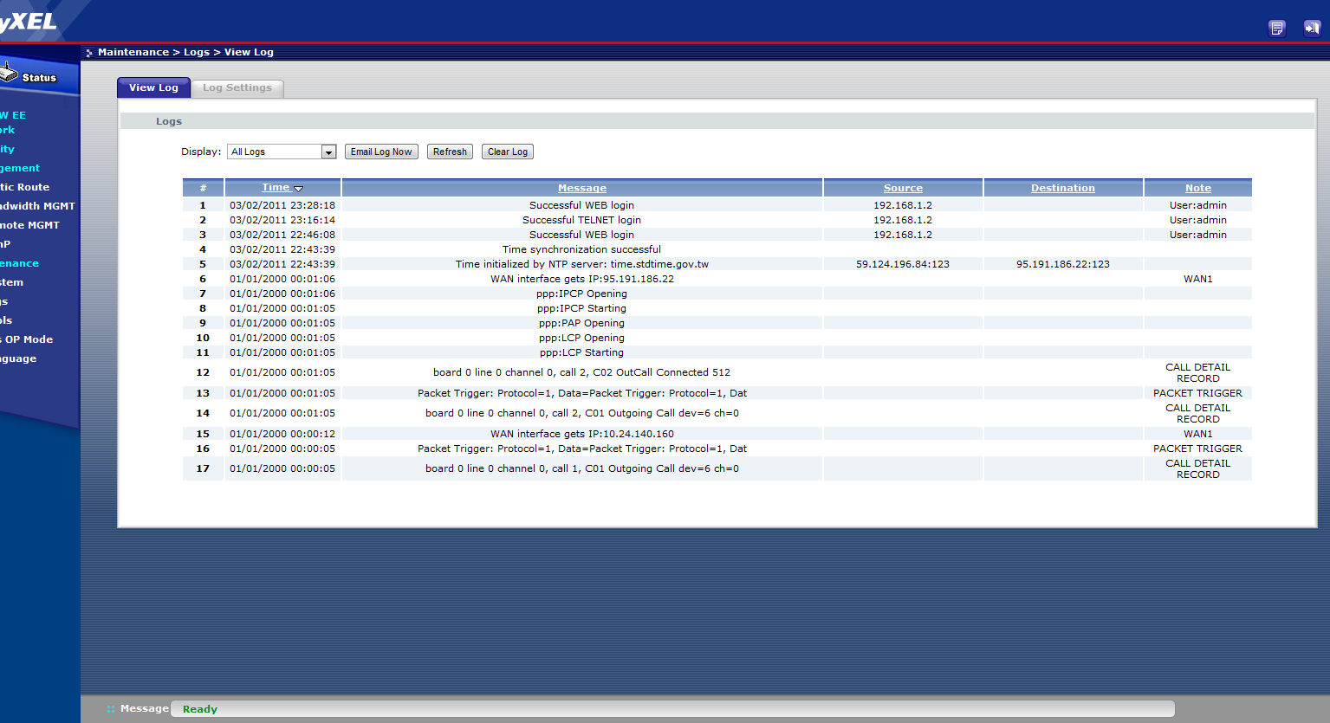Sort logs by Source column header

903,188
